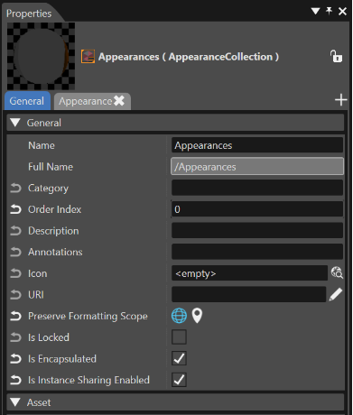Open the panel options dropdown triangle
353x415 pixels.
coord(315,12)
